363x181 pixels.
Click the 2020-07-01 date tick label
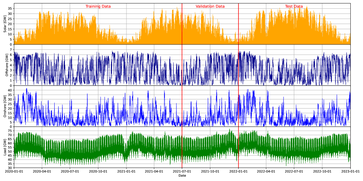(70, 171)
